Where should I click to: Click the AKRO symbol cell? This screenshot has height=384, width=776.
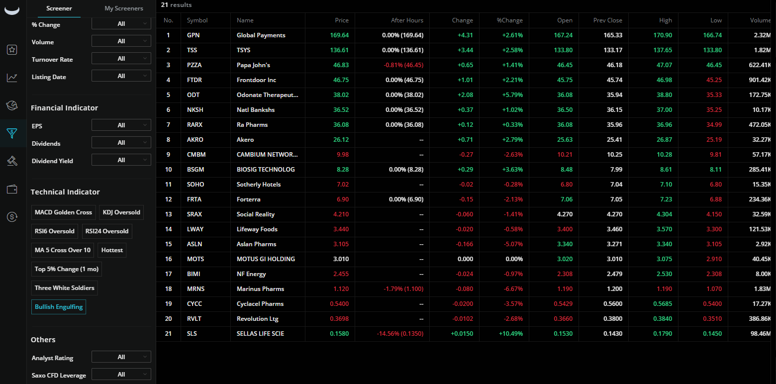(195, 140)
